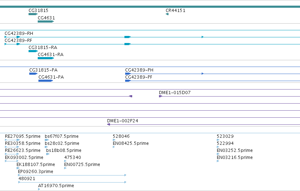Select the CG4631-RA transcript label
Screen dimensions: 300x191
click(x=51, y=55)
